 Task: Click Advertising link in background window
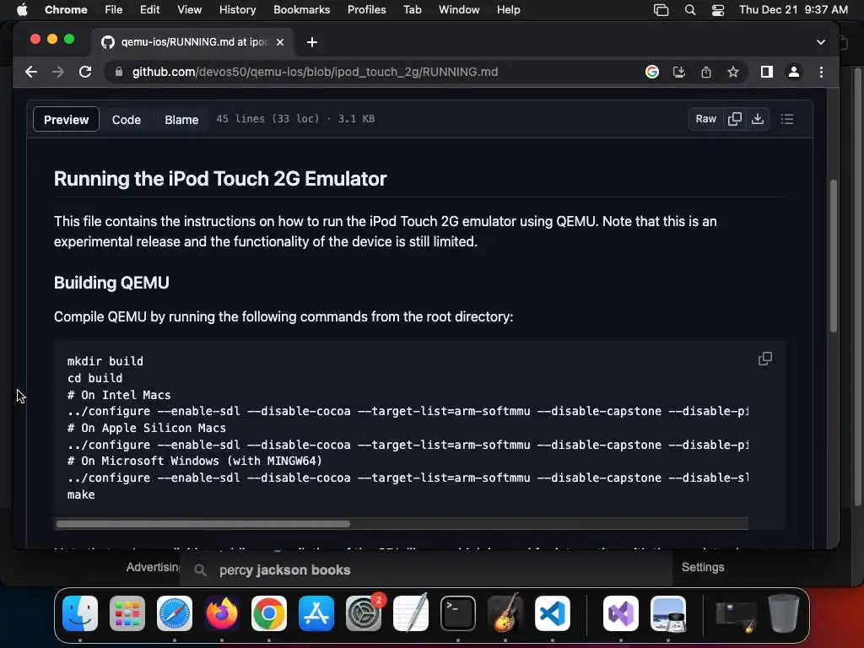pyautogui.click(x=154, y=567)
